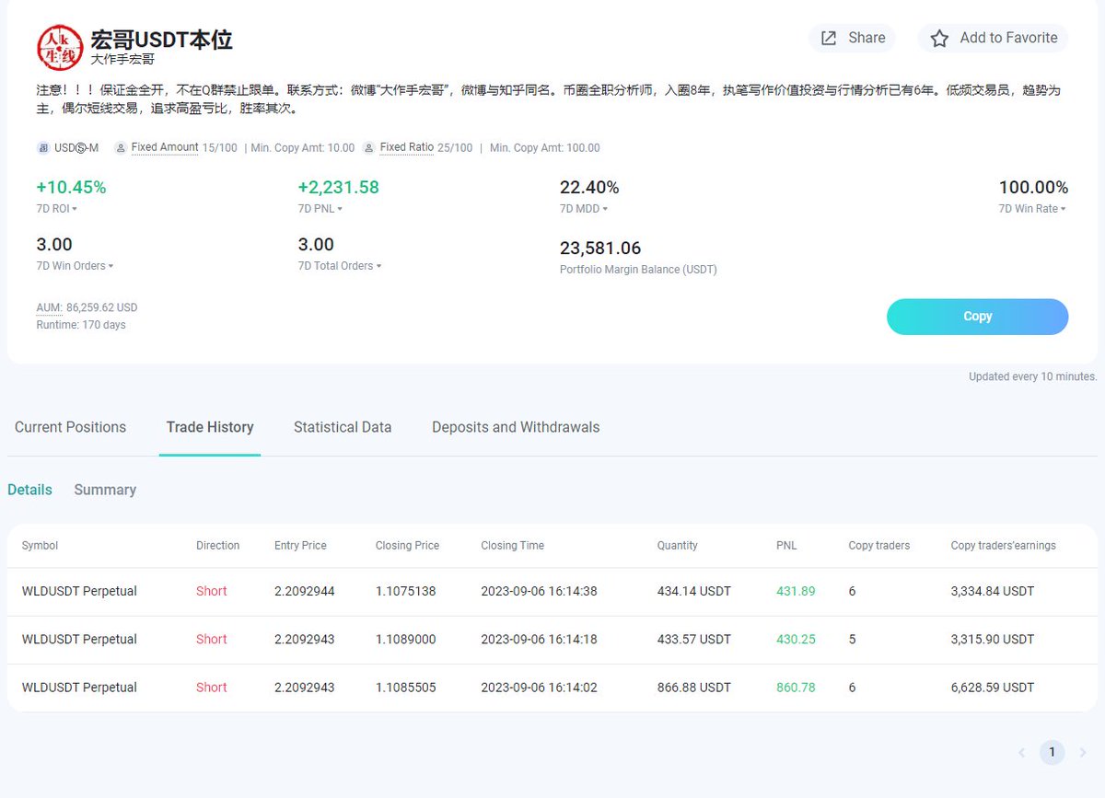Click the PNL value 430.25

pos(796,639)
